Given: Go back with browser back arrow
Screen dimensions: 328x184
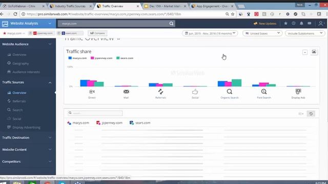Looking at the screenshot, I should 2,14.
